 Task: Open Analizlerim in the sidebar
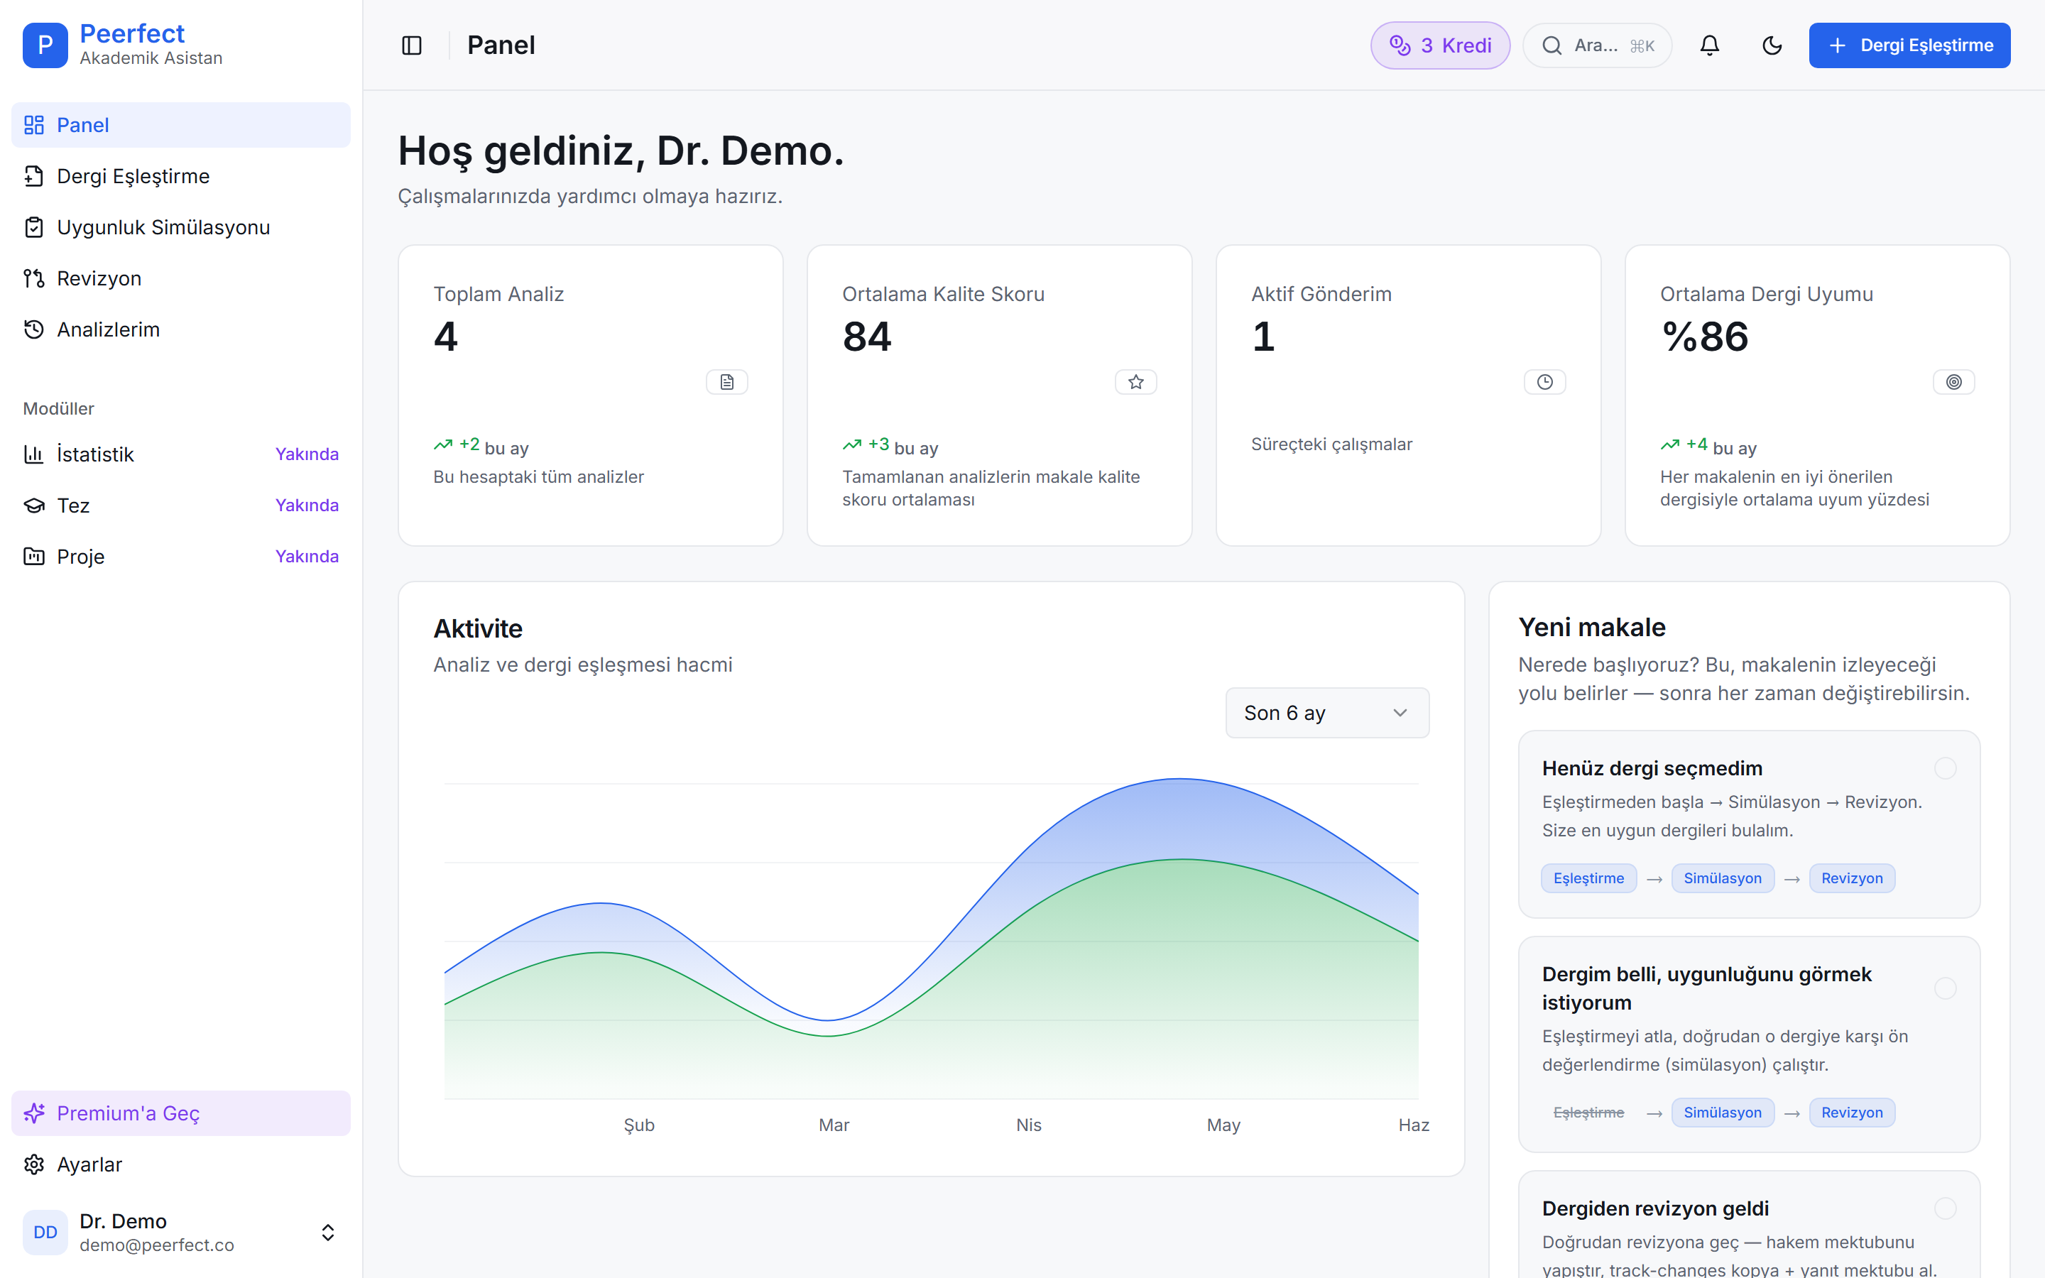click(181, 329)
